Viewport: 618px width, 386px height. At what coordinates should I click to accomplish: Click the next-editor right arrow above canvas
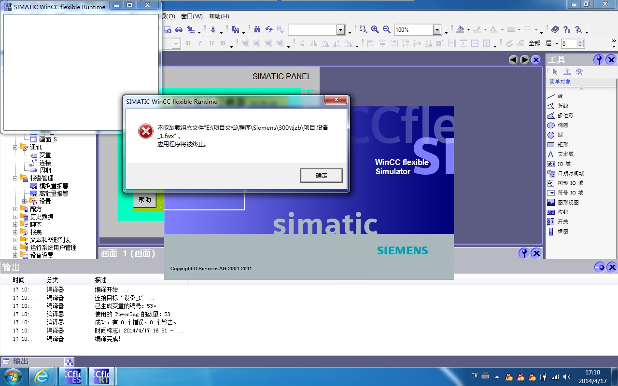(525, 60)
